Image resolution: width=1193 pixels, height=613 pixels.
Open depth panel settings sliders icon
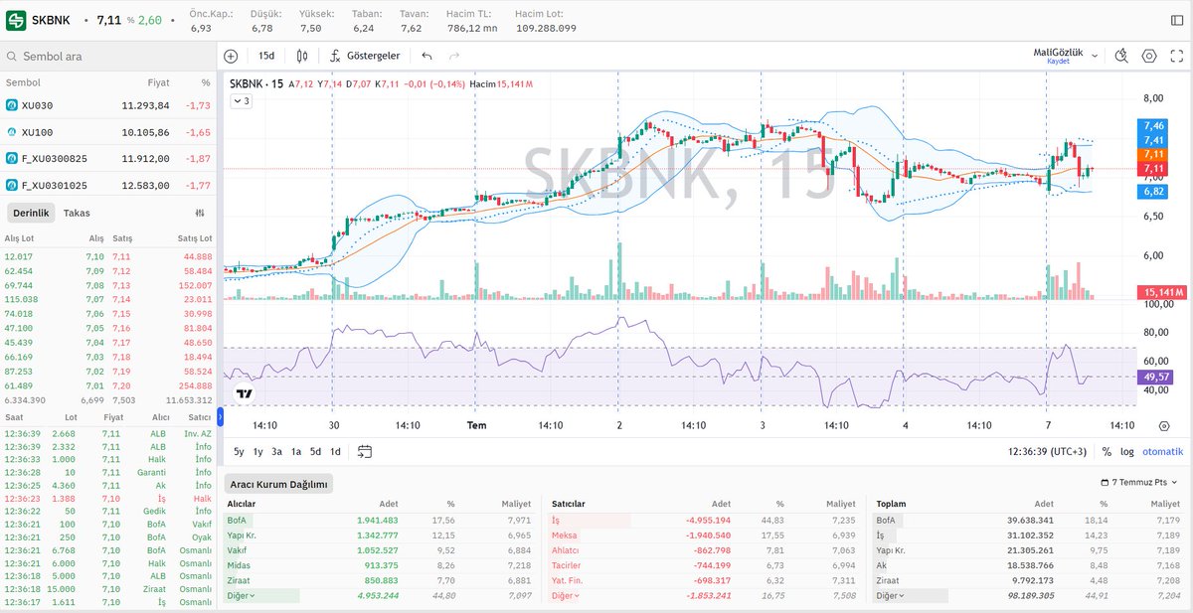pyautogui.click(x=200, y=213)
